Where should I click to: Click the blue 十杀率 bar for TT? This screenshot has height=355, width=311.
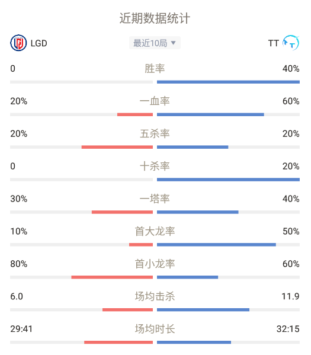[x=228, y=180]
